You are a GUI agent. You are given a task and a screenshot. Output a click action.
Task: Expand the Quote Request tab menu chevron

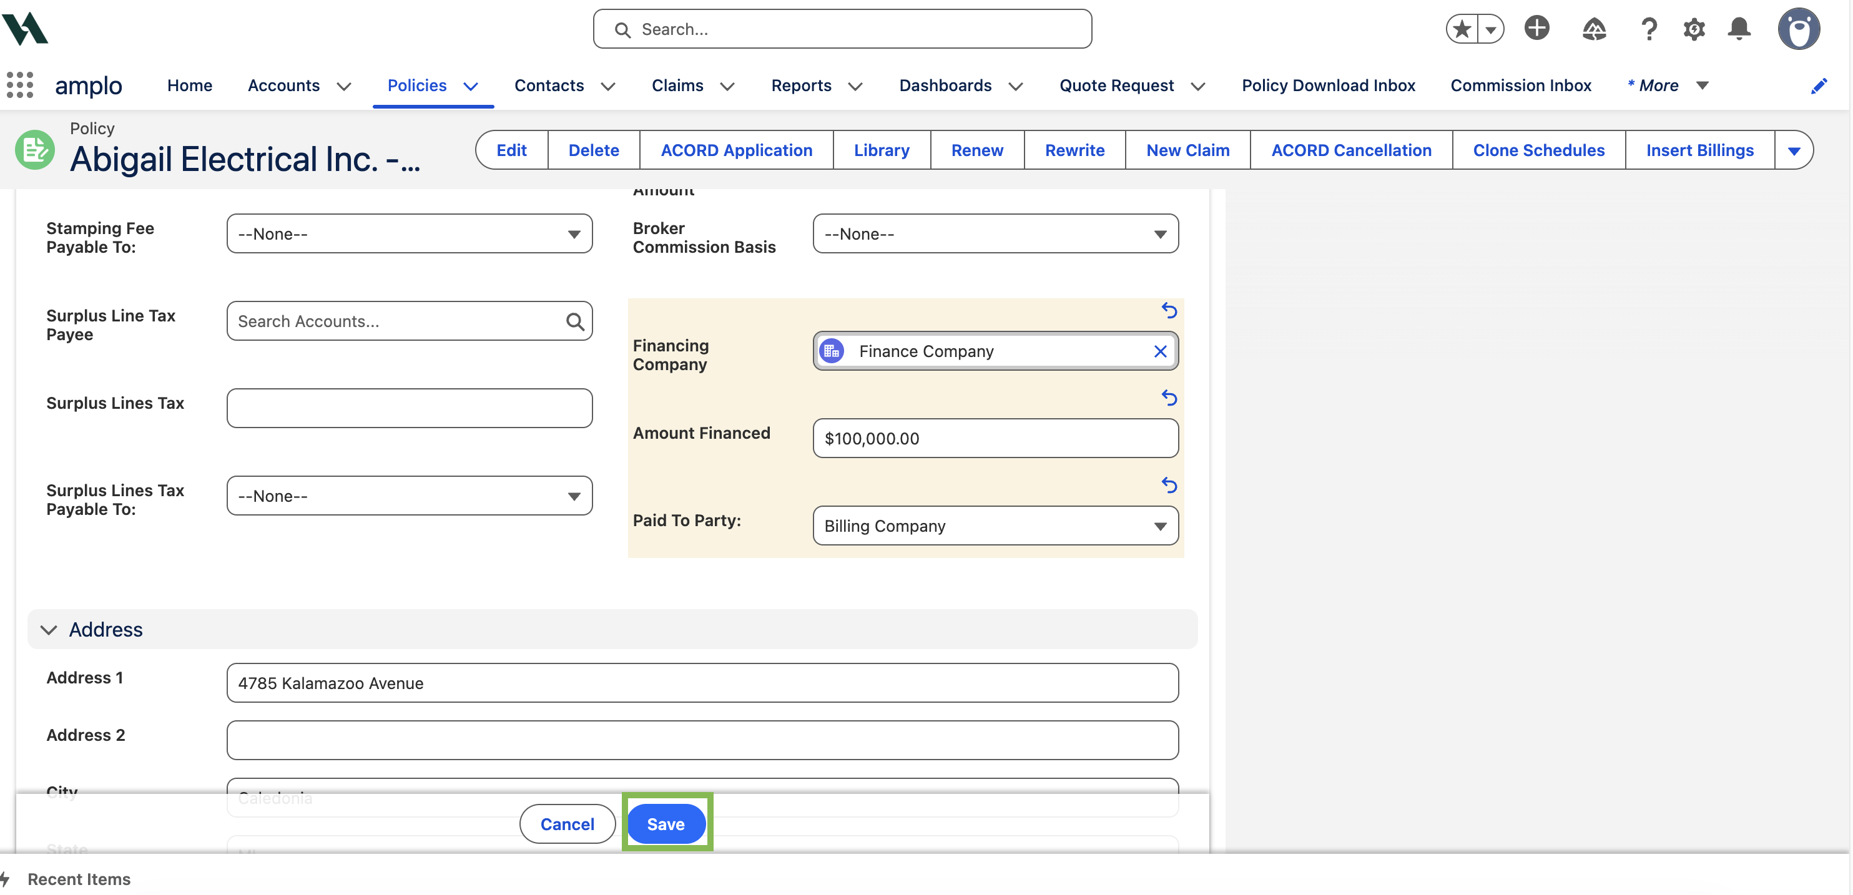click(x=1197, y=86)
